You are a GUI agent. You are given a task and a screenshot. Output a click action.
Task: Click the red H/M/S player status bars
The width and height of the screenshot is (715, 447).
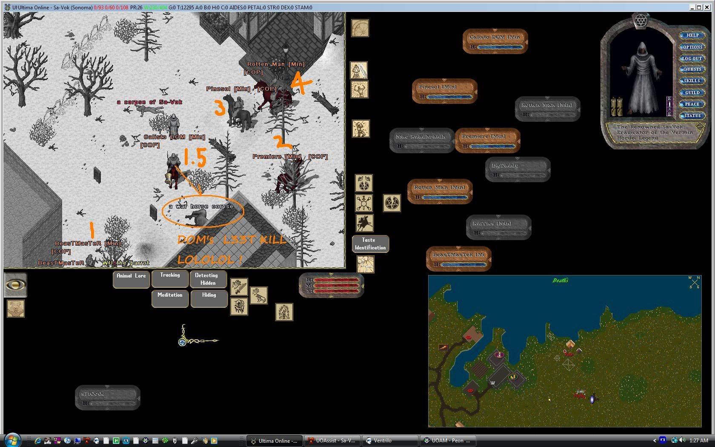(x=332, y=285)
